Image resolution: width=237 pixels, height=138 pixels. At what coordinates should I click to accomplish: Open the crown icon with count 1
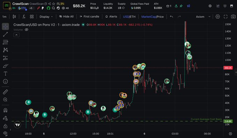pyautogui.click(x=169, y=6)
